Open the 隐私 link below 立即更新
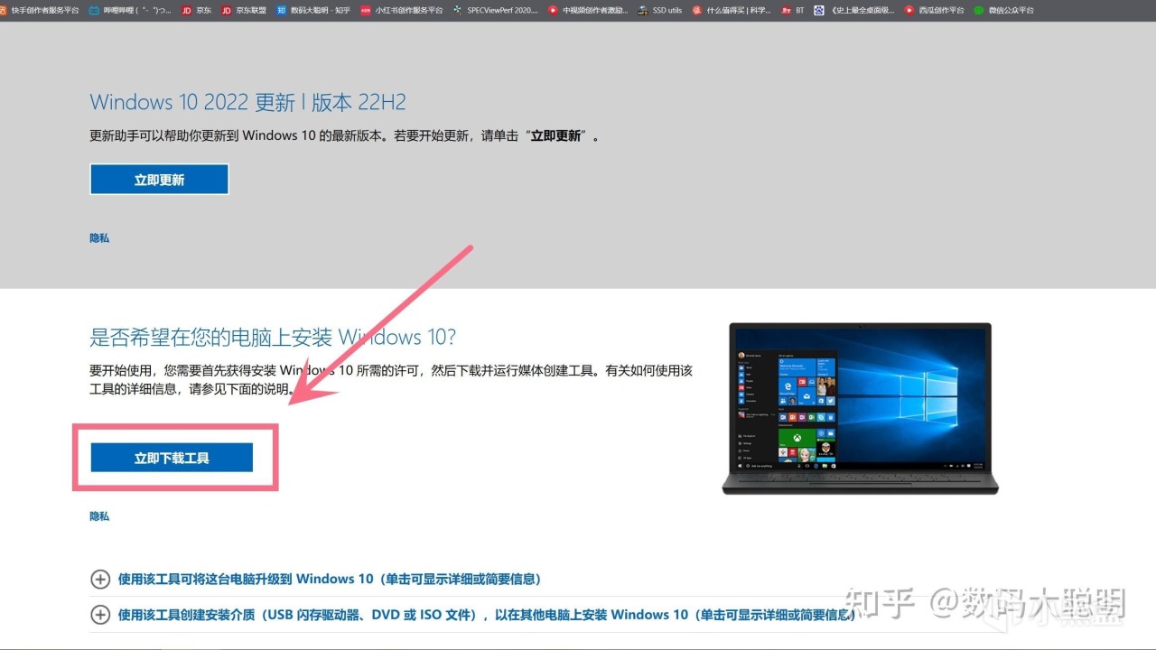 coord(99,238)
